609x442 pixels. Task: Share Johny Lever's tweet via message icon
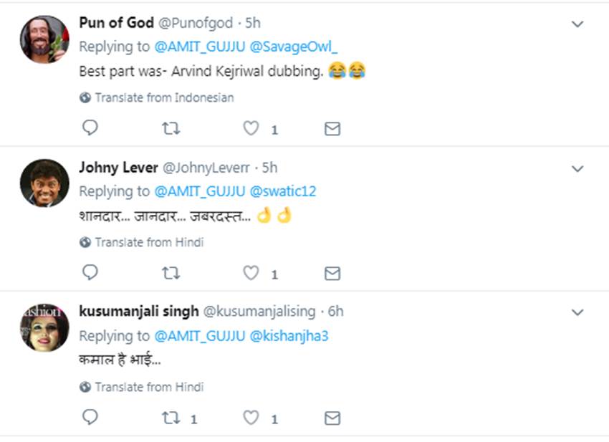(x=332, y=274)
